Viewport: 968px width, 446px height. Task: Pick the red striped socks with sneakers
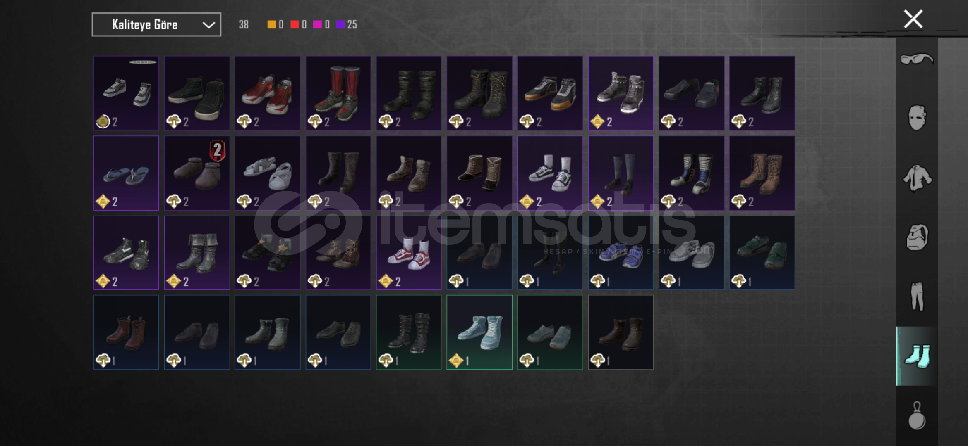pos(338,93)
